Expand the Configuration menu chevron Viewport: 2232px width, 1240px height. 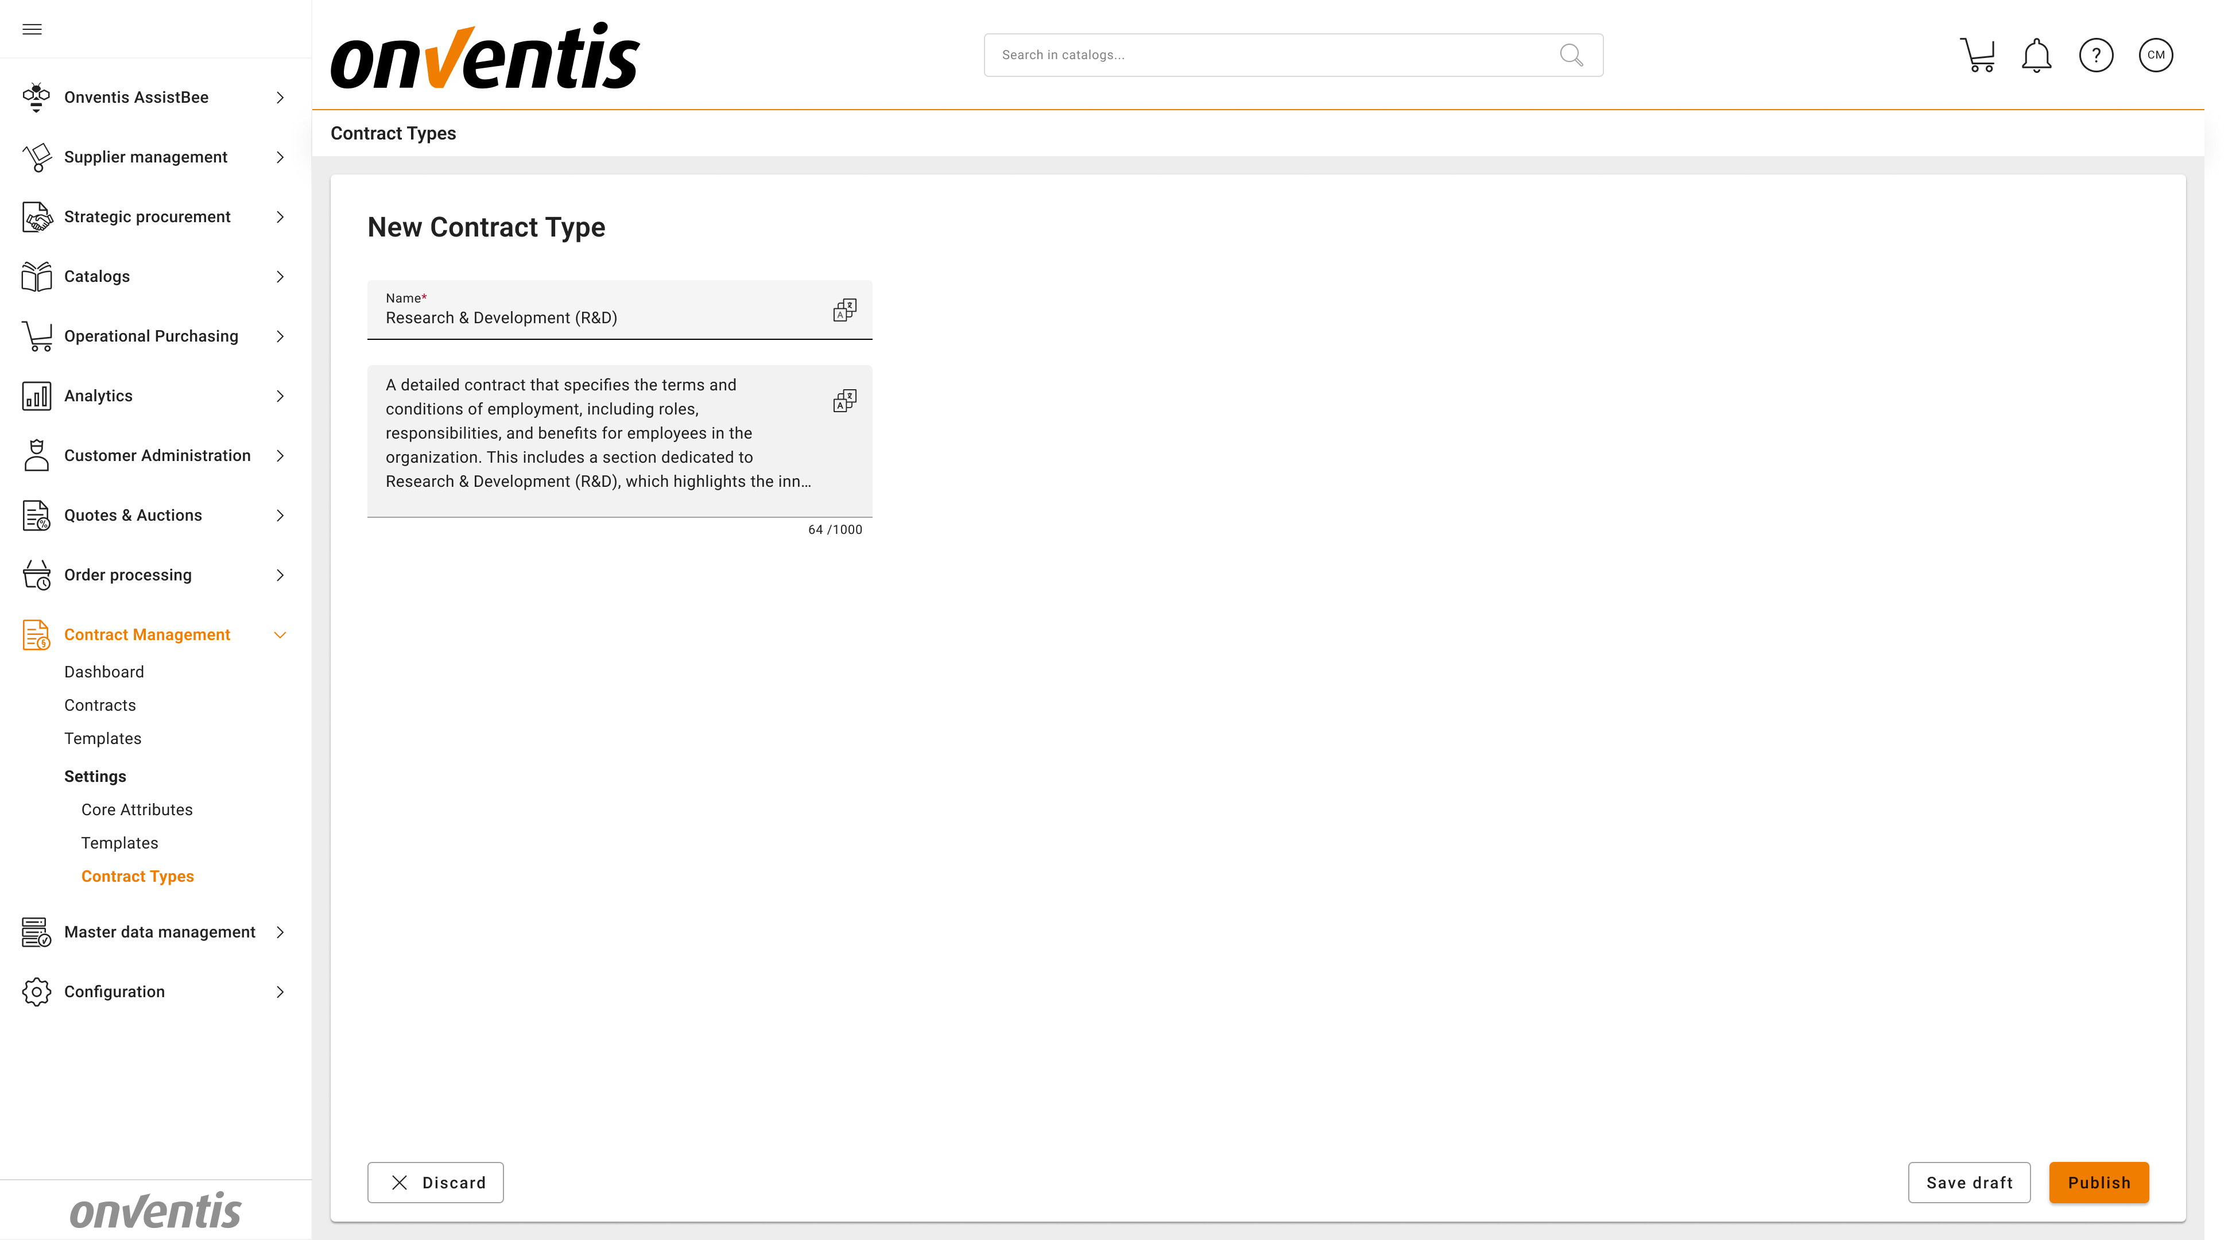(x=280, y=992)
